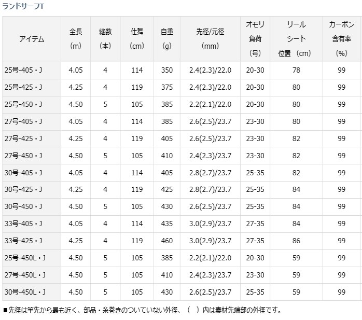Screen dimensions: 362x320
Task: Click the アイテム column header
Action: 31,39
